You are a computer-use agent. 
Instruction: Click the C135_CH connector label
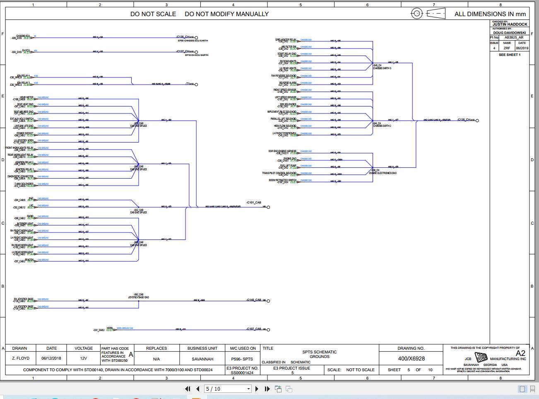click(465, 120)
